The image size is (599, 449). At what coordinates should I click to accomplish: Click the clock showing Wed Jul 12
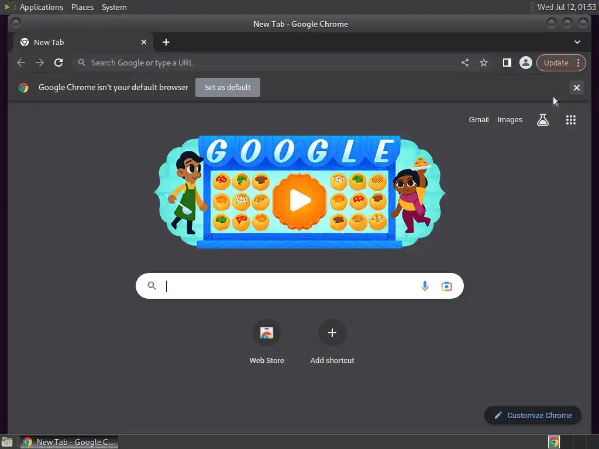566,7
